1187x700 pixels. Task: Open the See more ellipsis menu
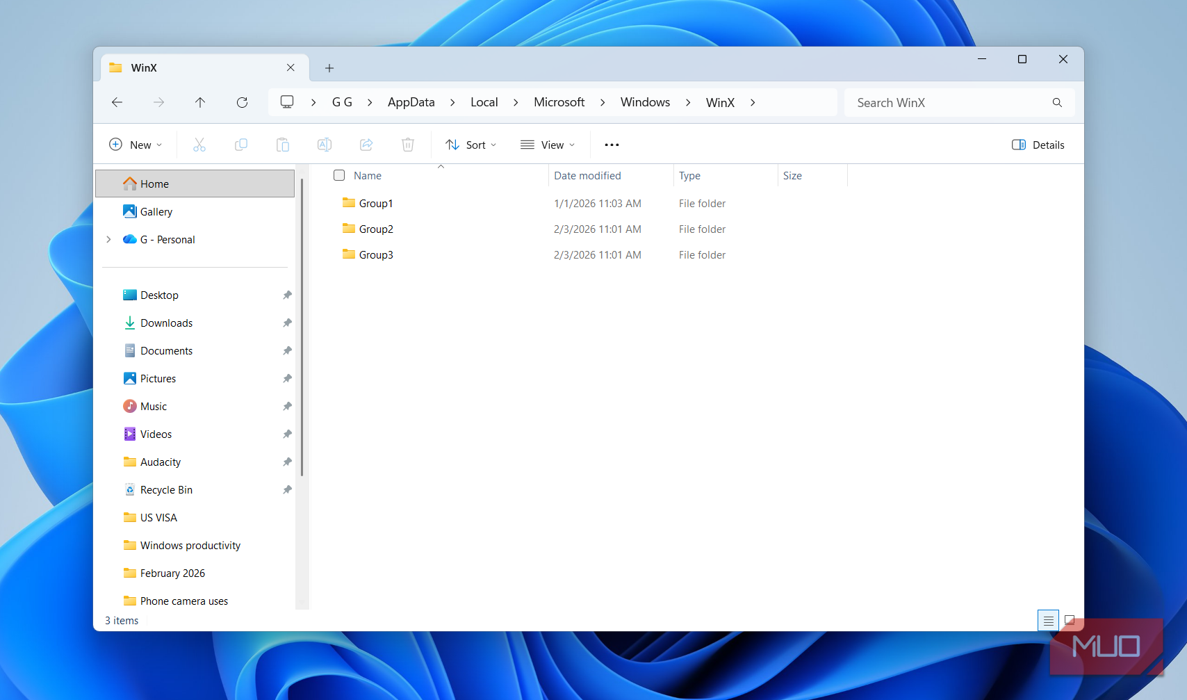[612, 145]
